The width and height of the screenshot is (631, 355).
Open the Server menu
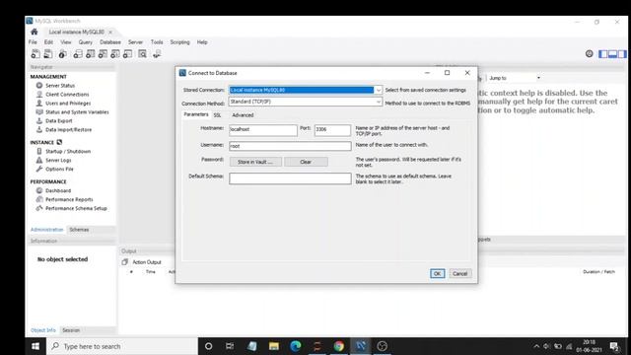pyautogui.click(x=136, y=41)
